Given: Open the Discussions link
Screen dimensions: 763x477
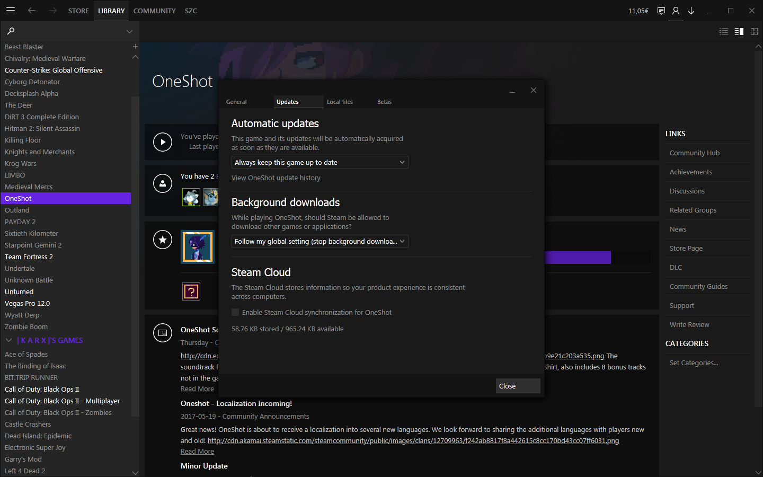Looking at the screenshot, I should 687,191.
